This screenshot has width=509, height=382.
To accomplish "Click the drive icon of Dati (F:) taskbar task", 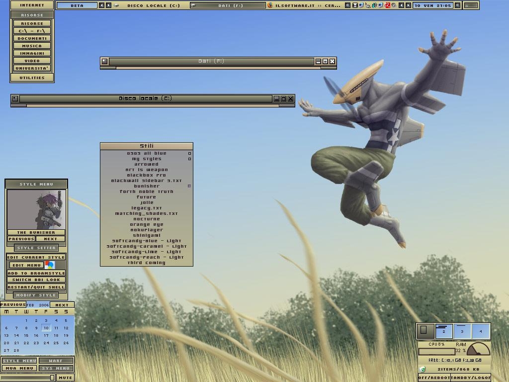I will (193, 5).
